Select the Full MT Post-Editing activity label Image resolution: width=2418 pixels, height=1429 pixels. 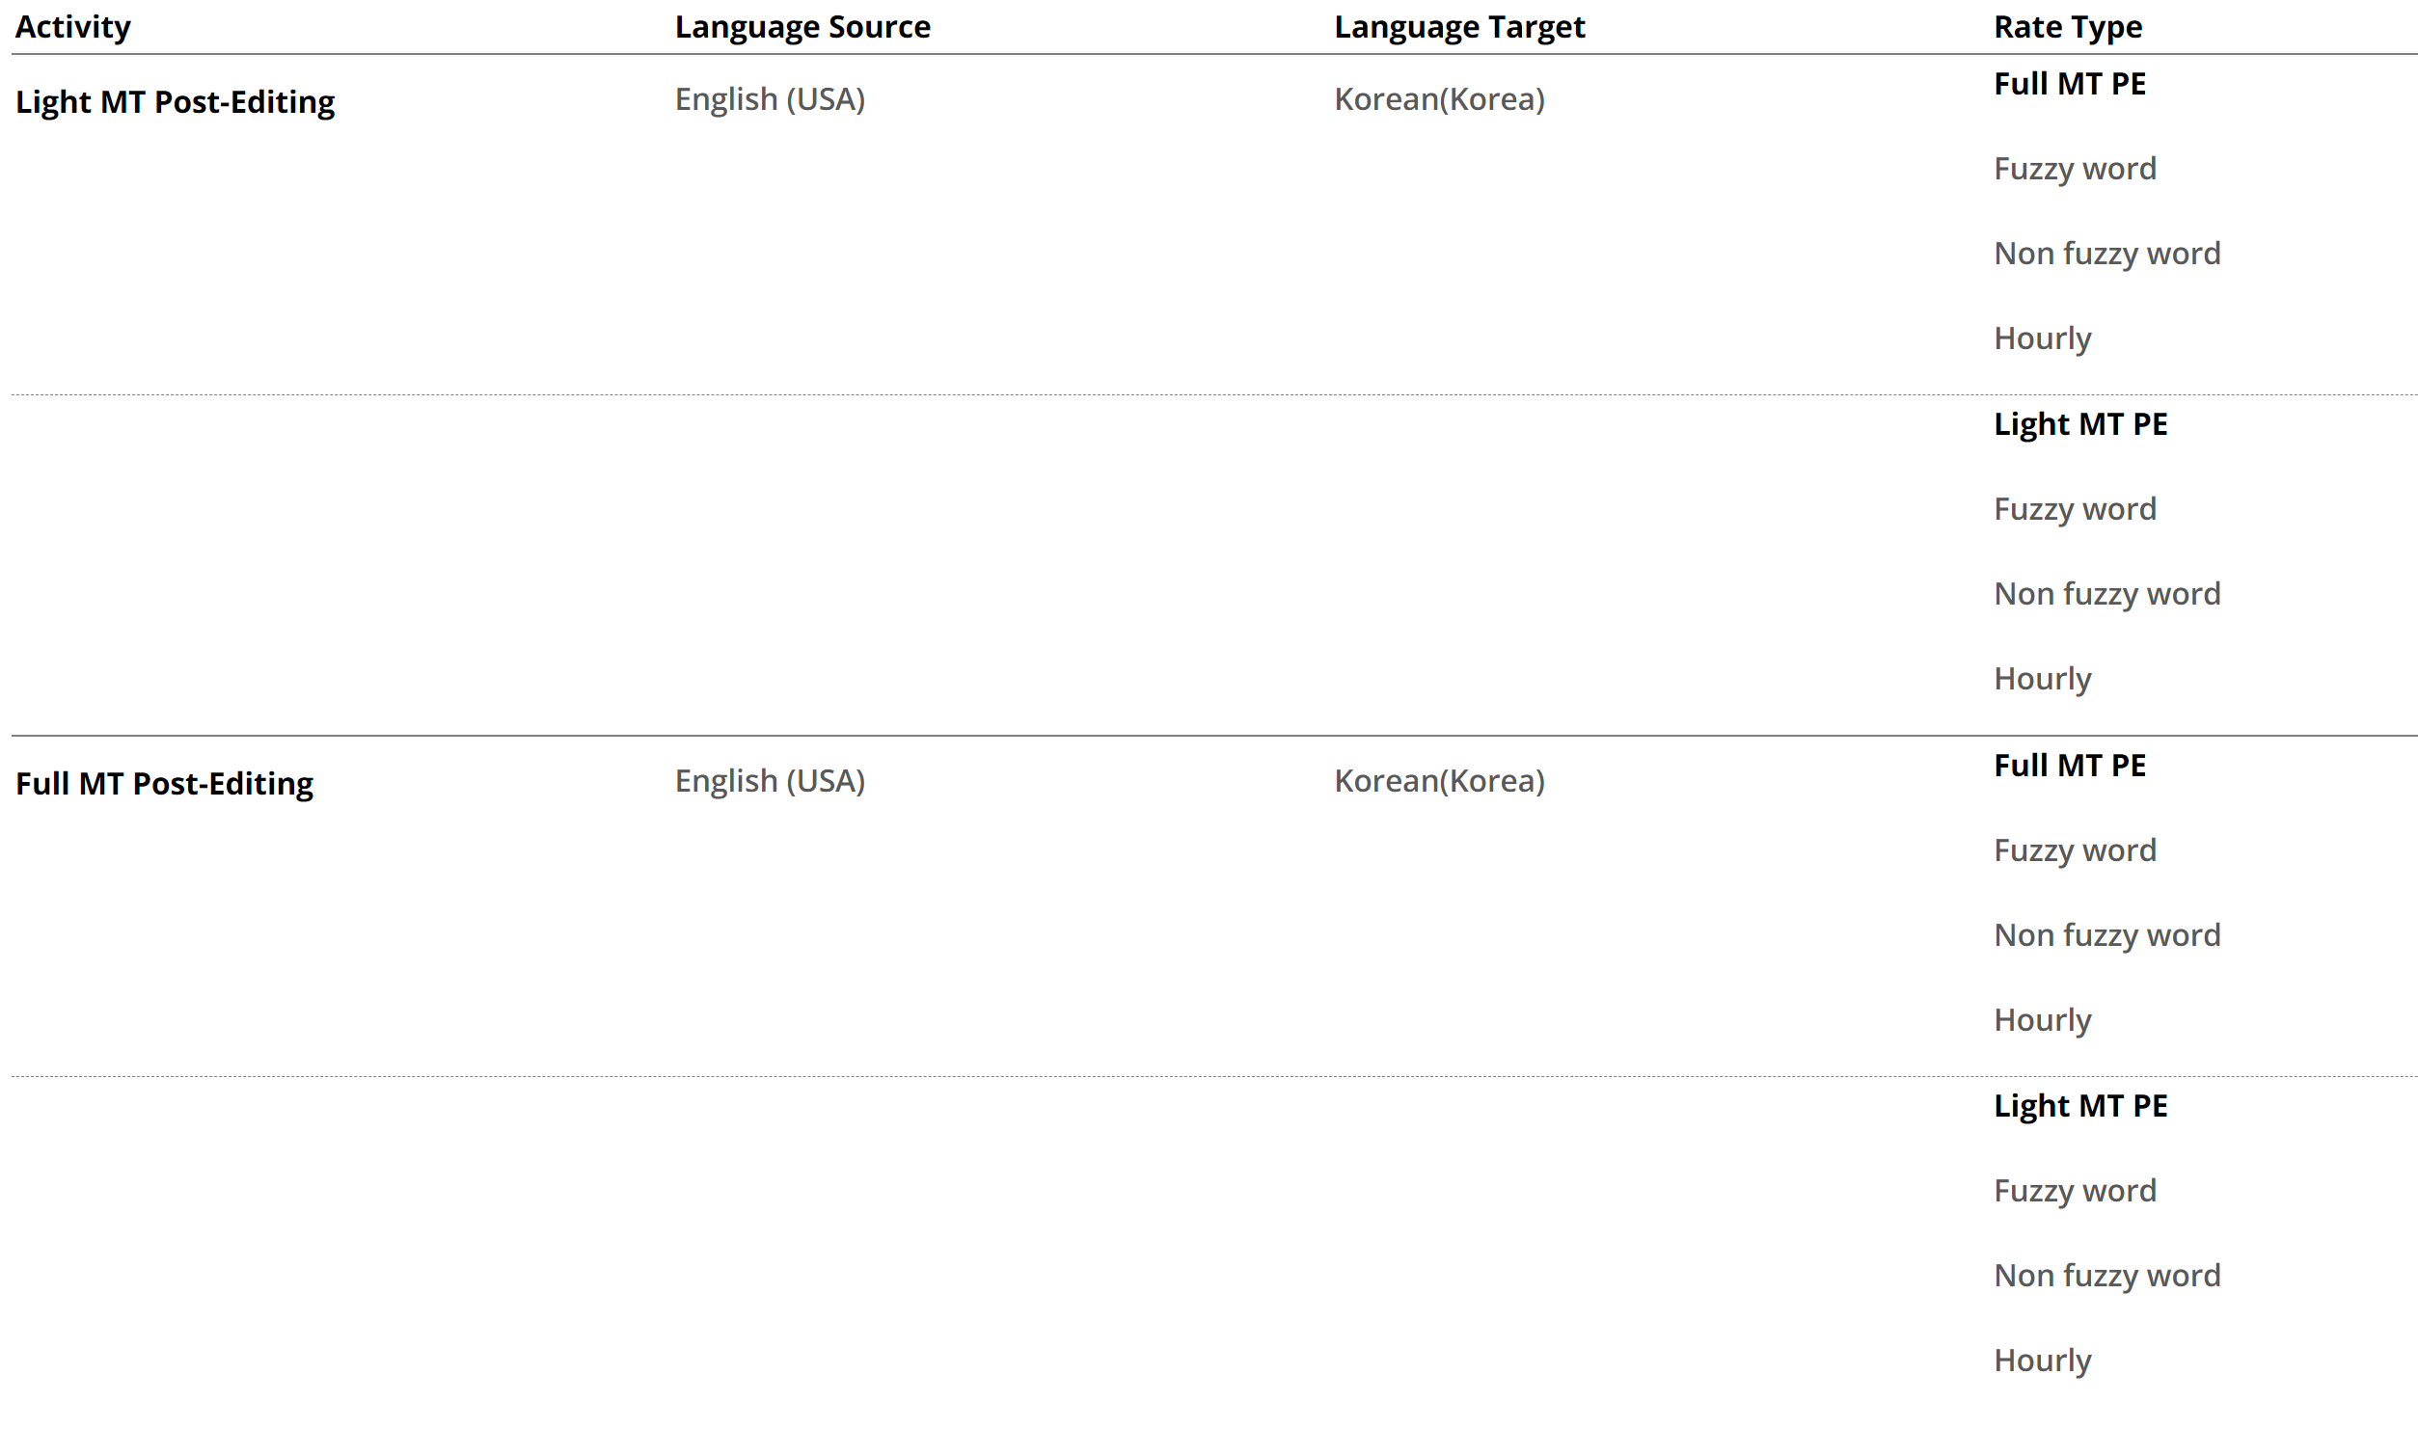click(164, 784)
